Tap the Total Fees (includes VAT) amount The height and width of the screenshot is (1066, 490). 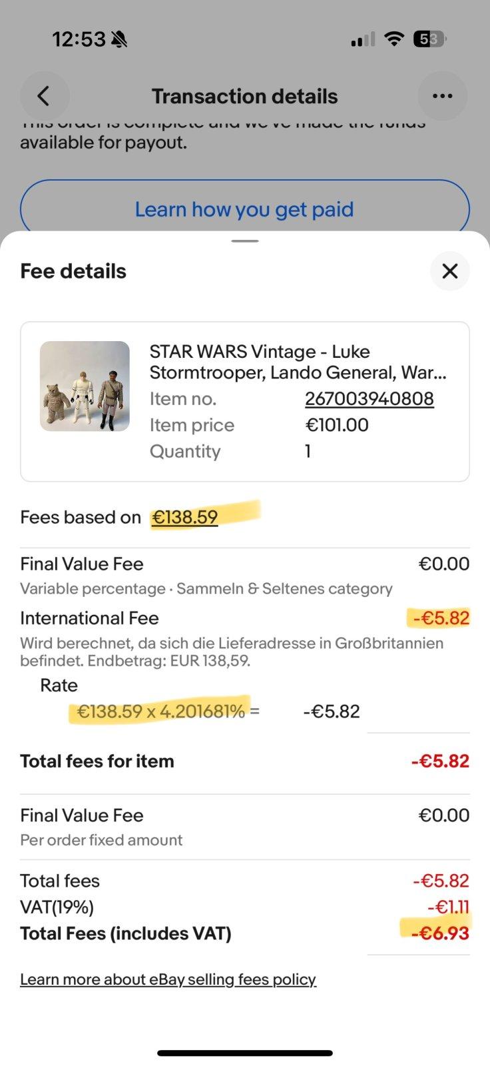point(439,933)
